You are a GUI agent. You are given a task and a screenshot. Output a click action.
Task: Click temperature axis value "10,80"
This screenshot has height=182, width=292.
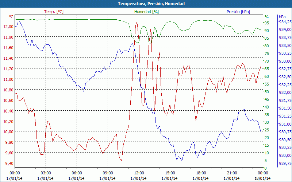pyautogui.click(x=8, y=90)
